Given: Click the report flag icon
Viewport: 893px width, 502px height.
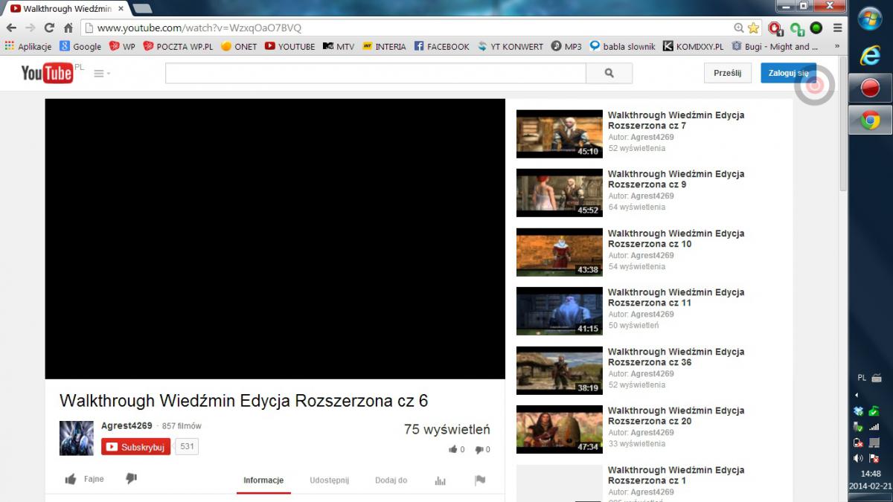Looking at the screenshot, I should pos(480,480).
